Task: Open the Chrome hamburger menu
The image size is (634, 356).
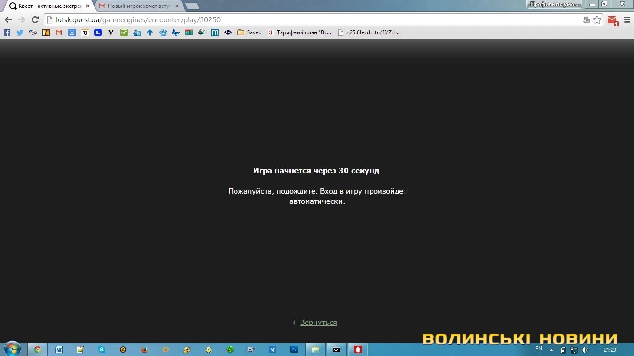Action: point(627,20)
